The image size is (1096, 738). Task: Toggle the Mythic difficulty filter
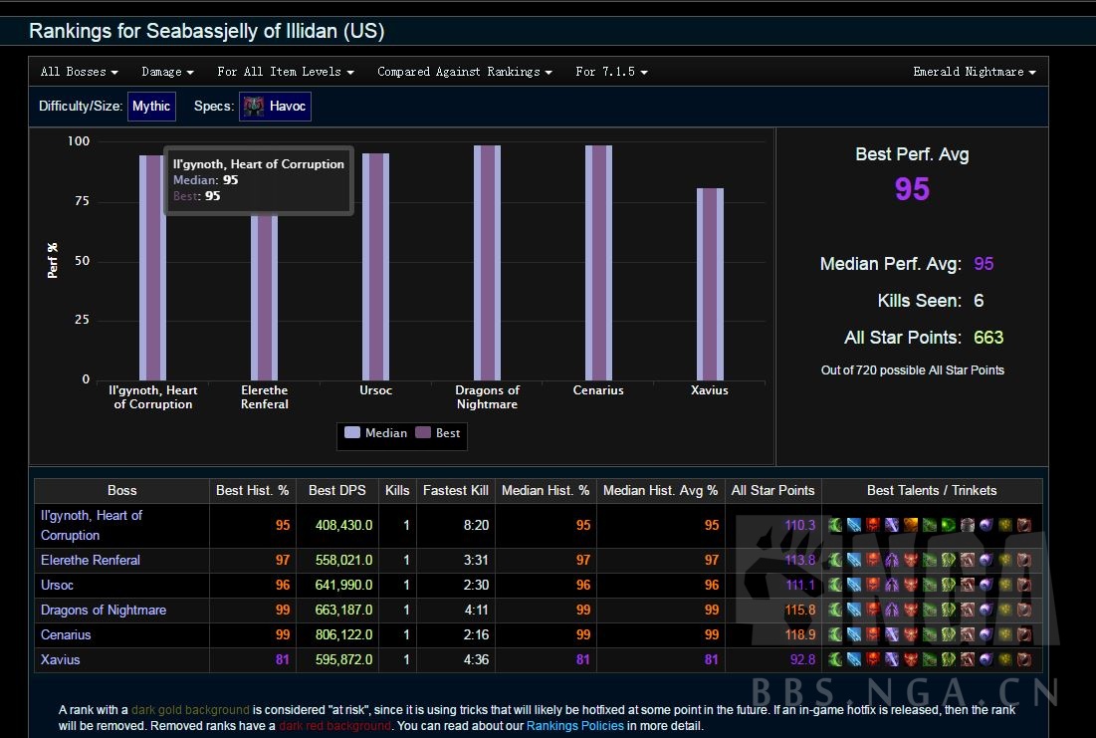point(151,107)
